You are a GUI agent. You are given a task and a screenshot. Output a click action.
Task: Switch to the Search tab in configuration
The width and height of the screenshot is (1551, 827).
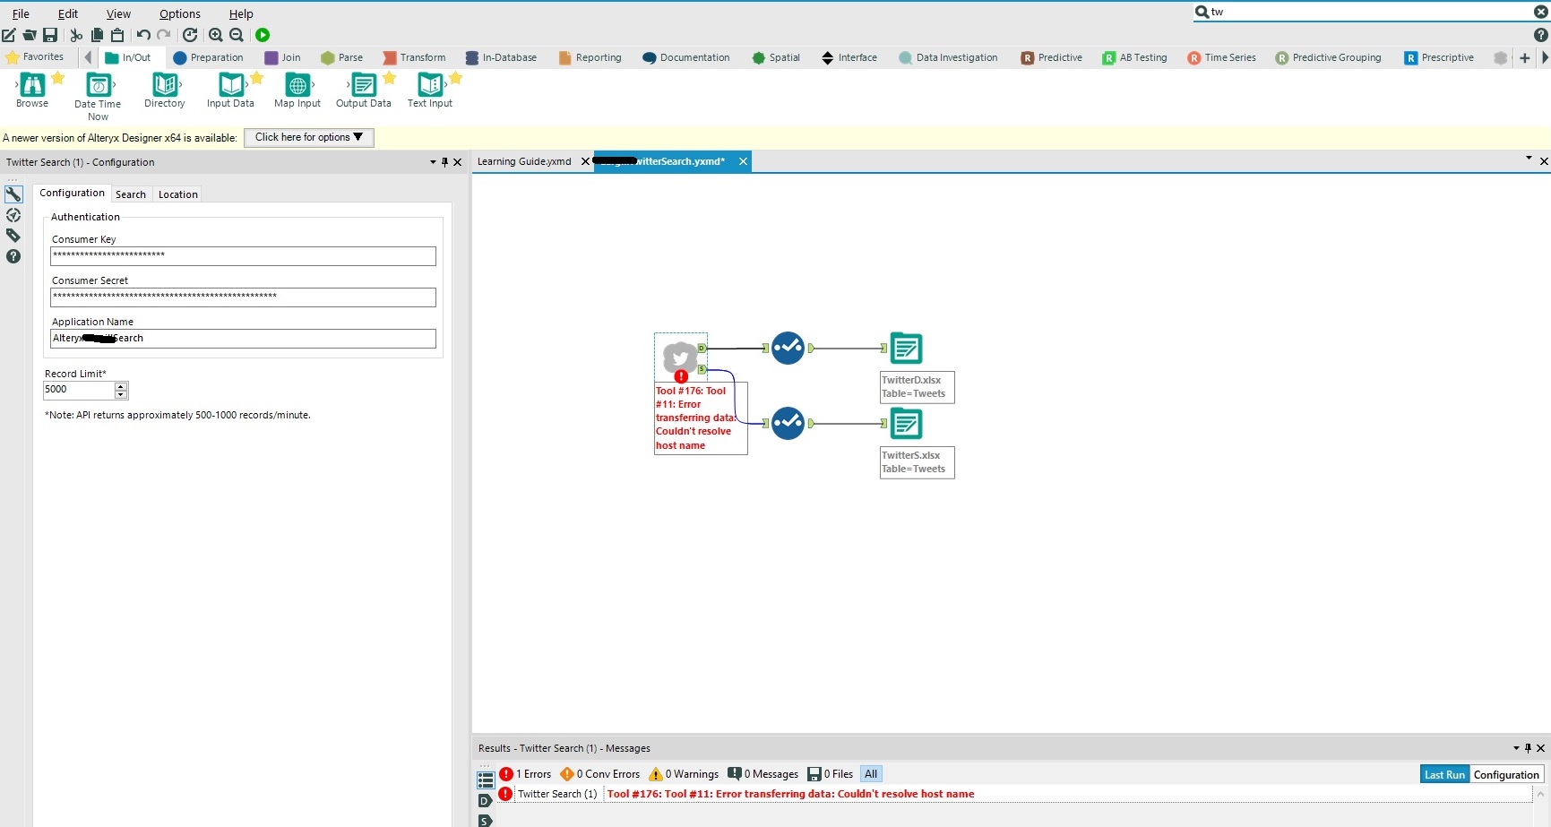pyautogui.click(x=131, y=194)
